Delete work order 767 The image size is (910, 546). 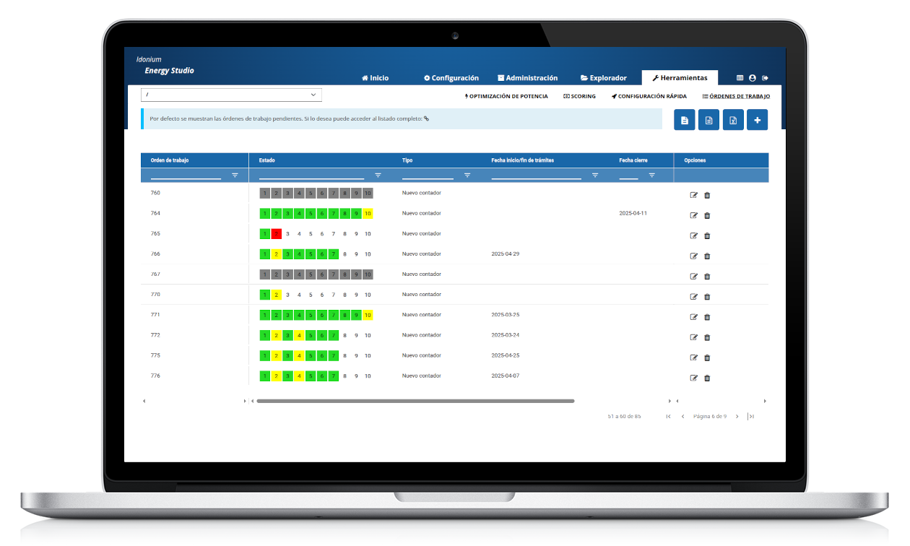click(x=707, y=276)
